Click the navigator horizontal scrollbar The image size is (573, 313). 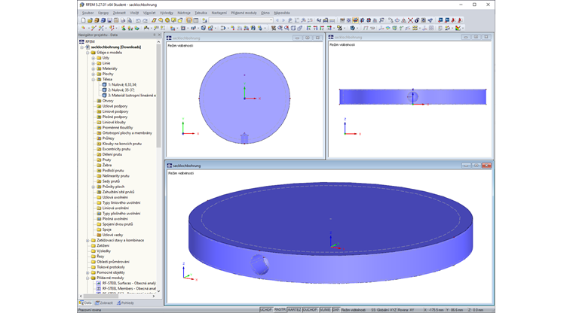pos(101,296)
